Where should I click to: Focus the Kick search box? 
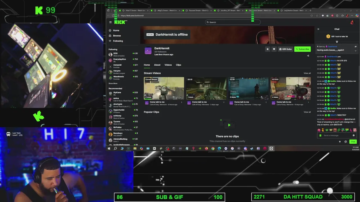pyautogui.click(x=233, y=22)
